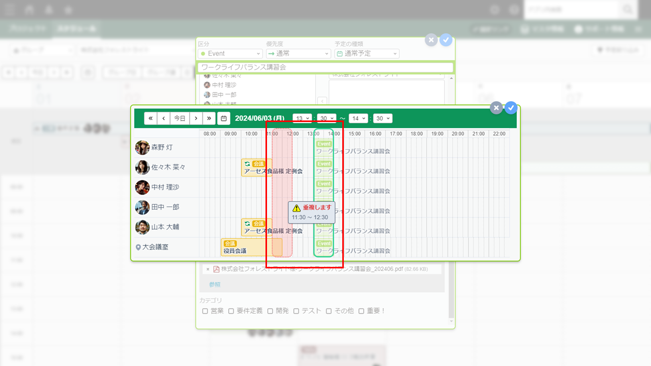Open the attached 講習会_202406.pdf file

(312, 269)
